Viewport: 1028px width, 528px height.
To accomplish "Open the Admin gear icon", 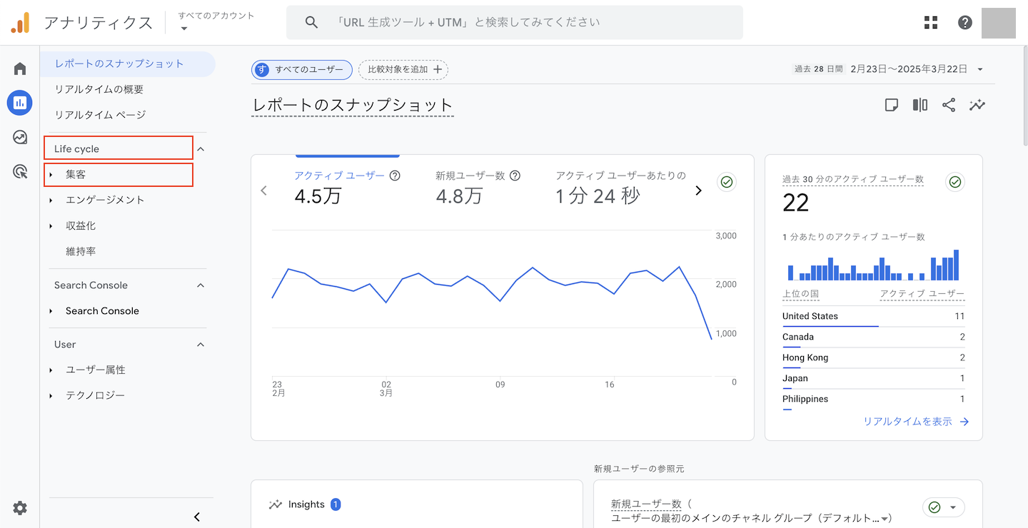I will pos(20,508).
